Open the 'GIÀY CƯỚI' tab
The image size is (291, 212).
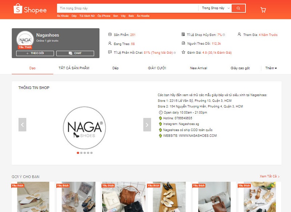(157, 68)
